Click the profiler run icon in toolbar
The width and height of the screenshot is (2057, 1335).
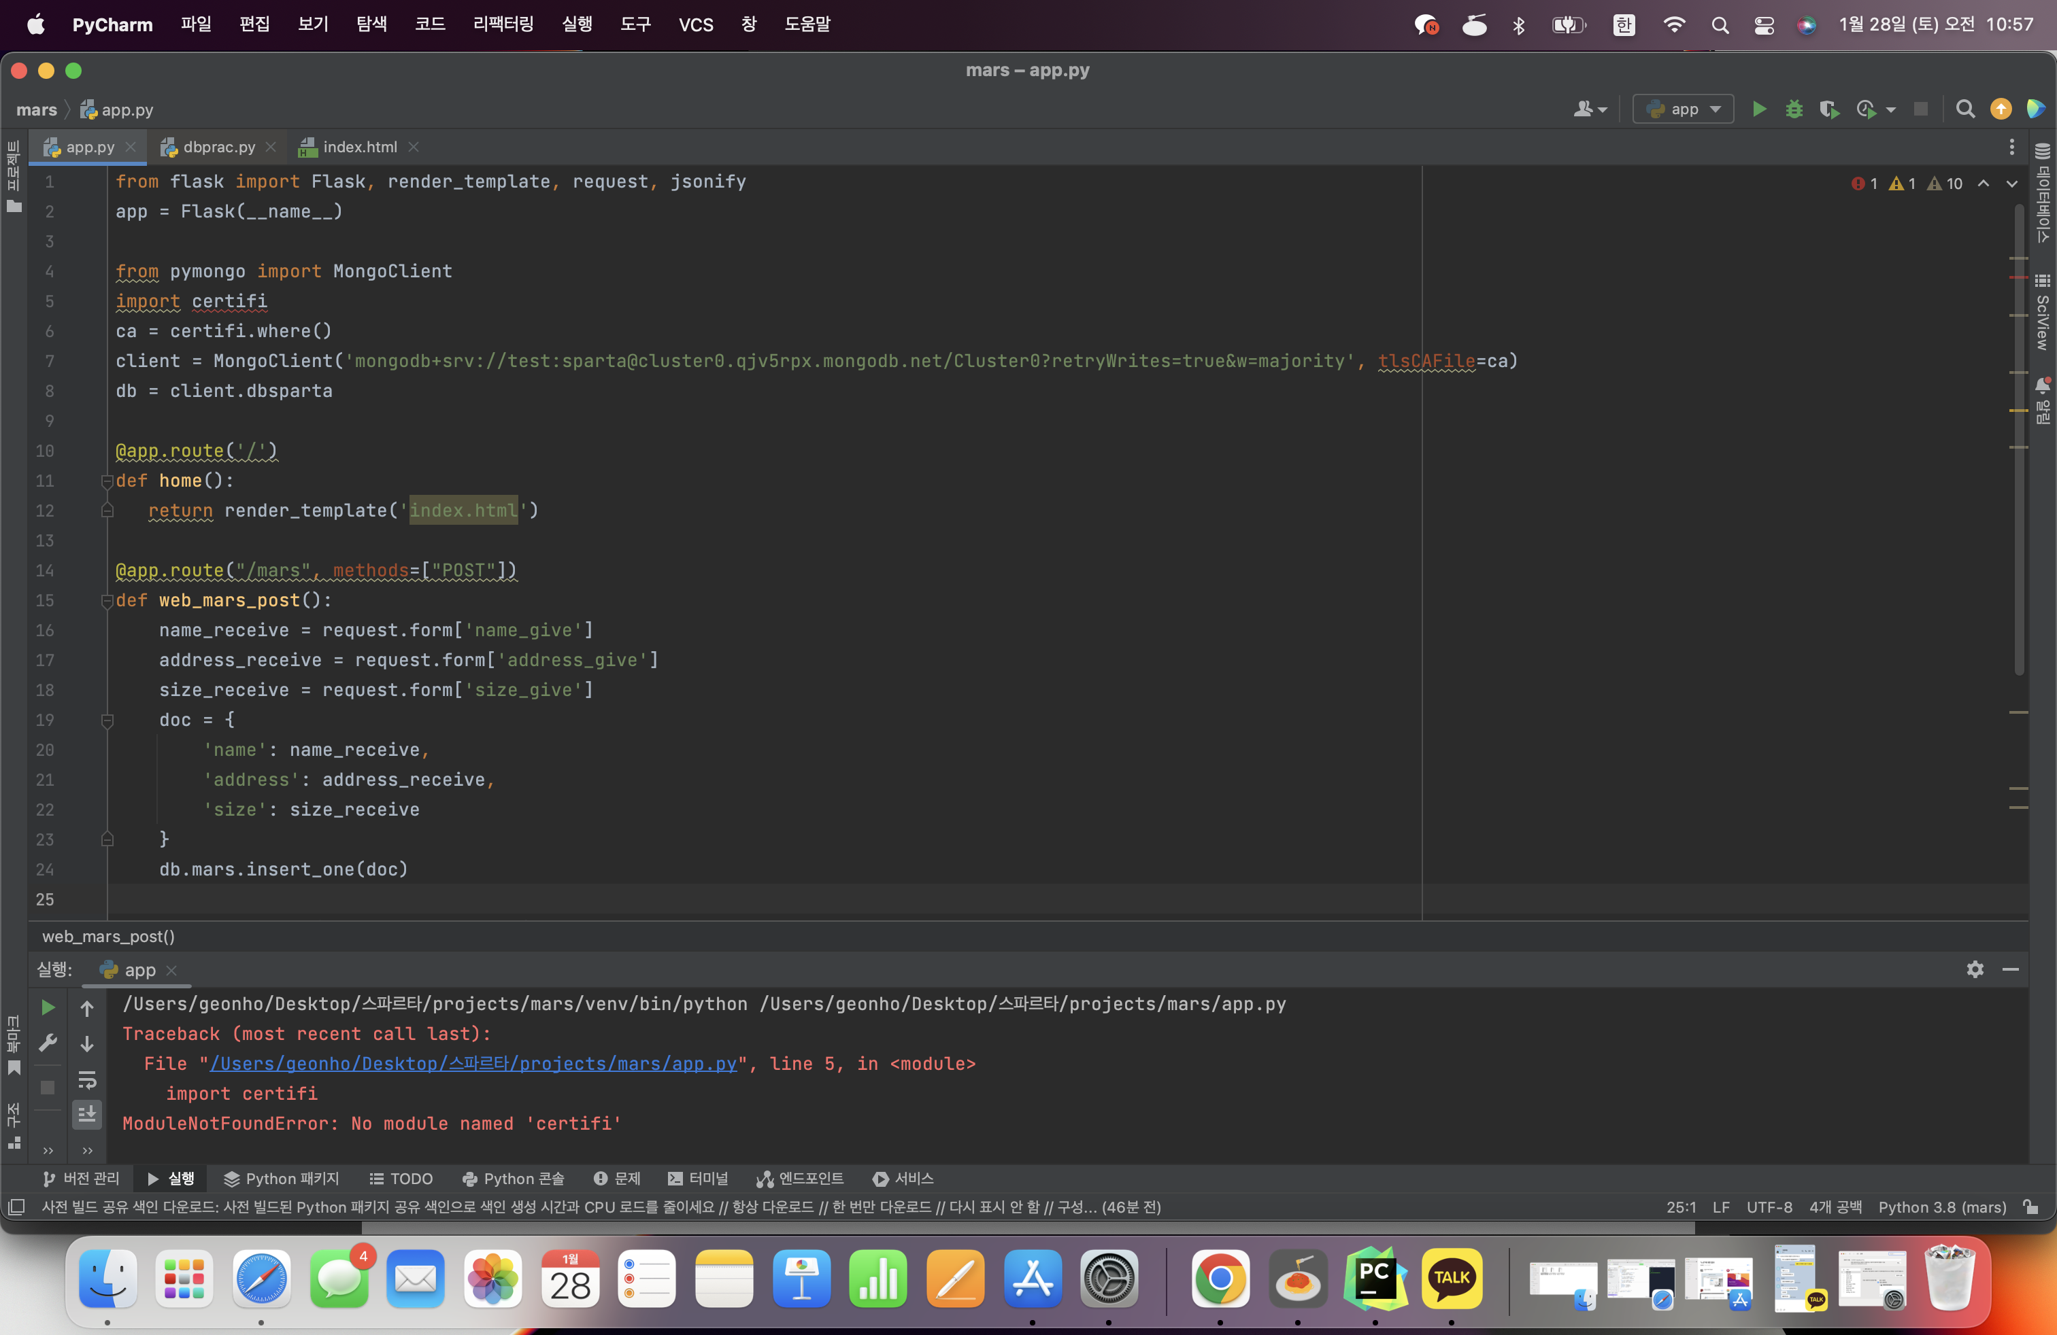click(x=1865, y=109)
